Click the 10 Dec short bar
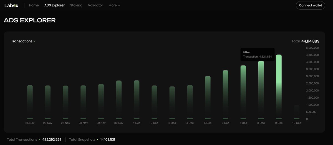 (x=296, y=112)
